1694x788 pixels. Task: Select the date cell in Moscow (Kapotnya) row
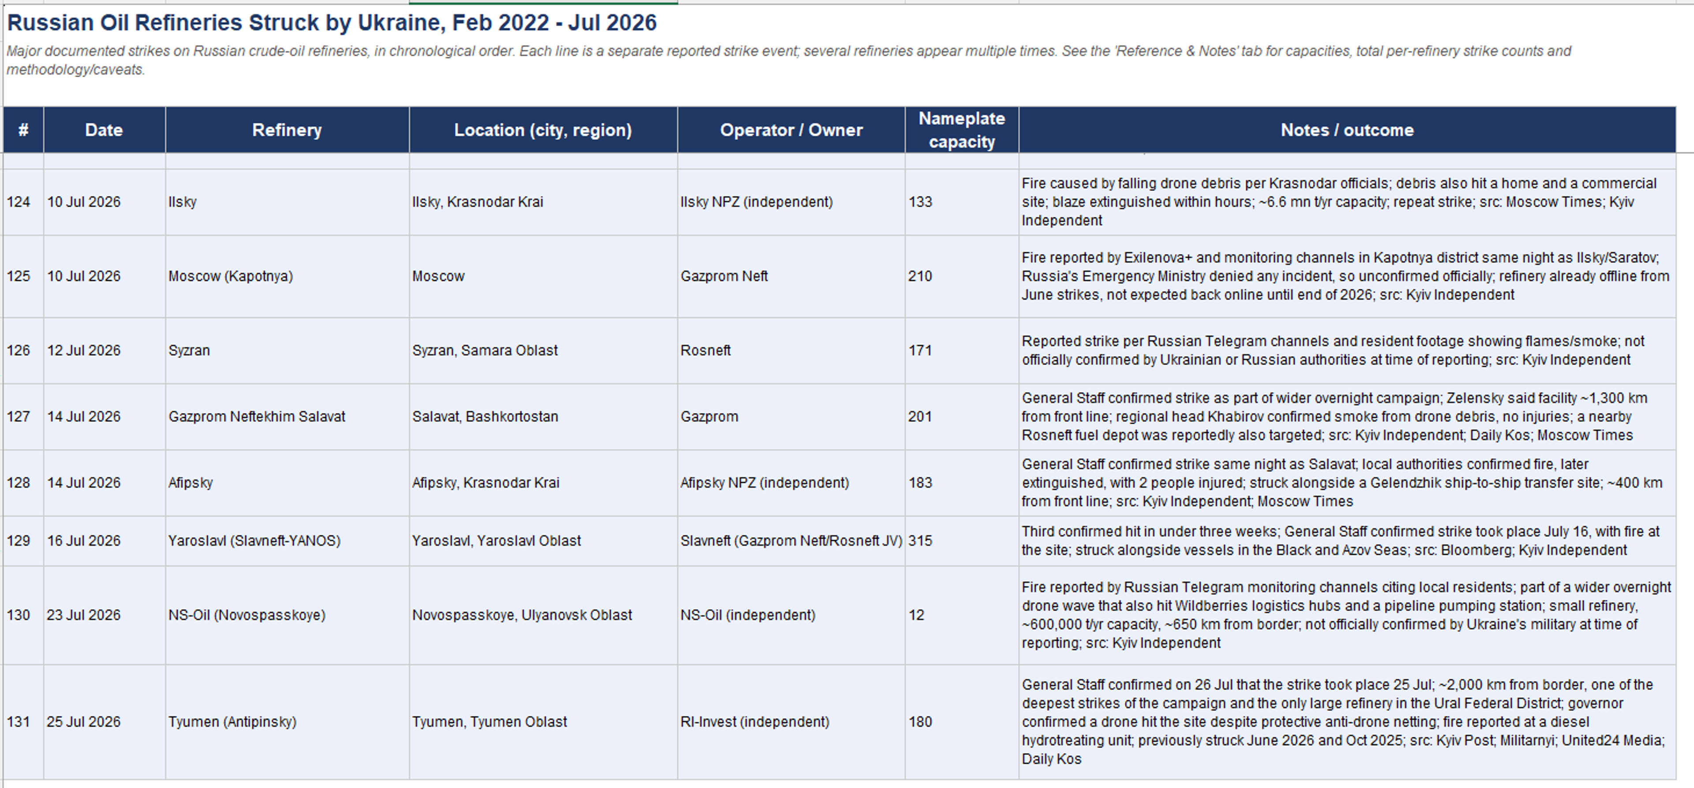tap(105, 276)
